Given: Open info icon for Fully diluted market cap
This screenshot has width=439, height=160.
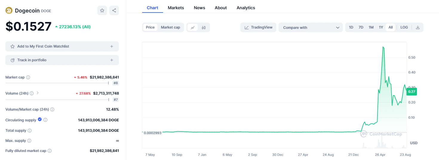Looking at the screenshot, I should pyautogui.click(x=50, y=151).
